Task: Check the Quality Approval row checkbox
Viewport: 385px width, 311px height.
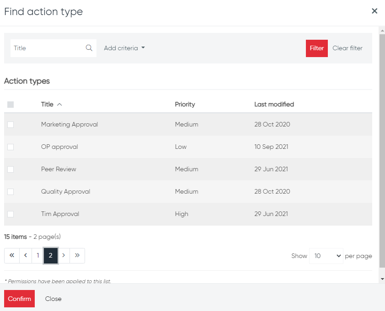Action: 11,191
